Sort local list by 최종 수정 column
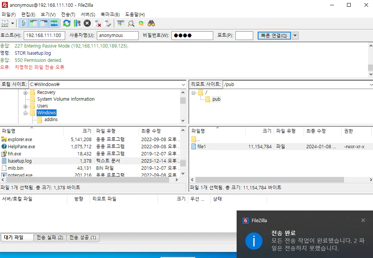Viewport: 373px width, 258px height. pos(160,131)
